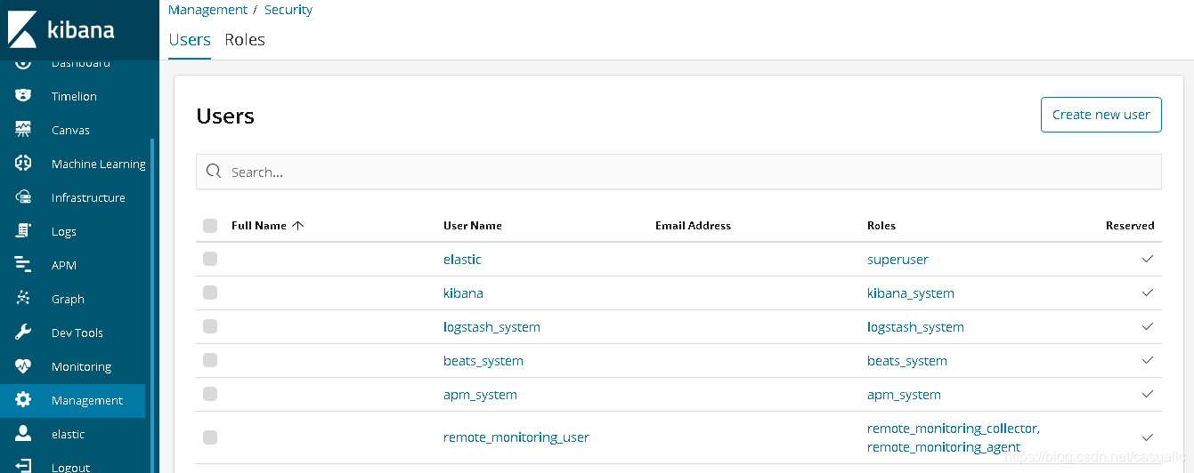Click reserved checkmark in apm_system row

[x=1147, y=394]
